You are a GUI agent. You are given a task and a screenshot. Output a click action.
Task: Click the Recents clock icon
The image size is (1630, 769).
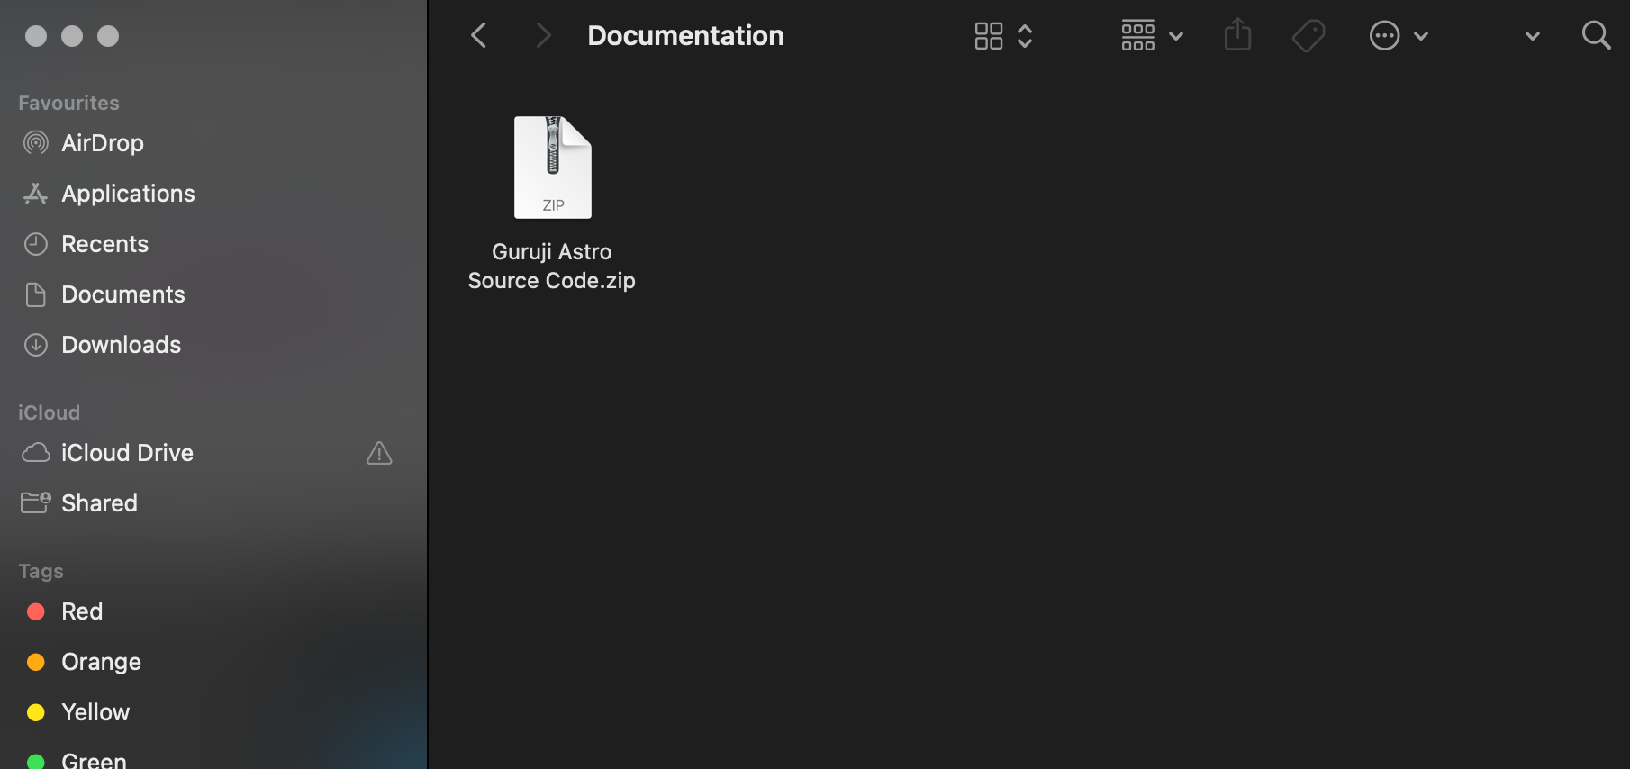(36, 244)
